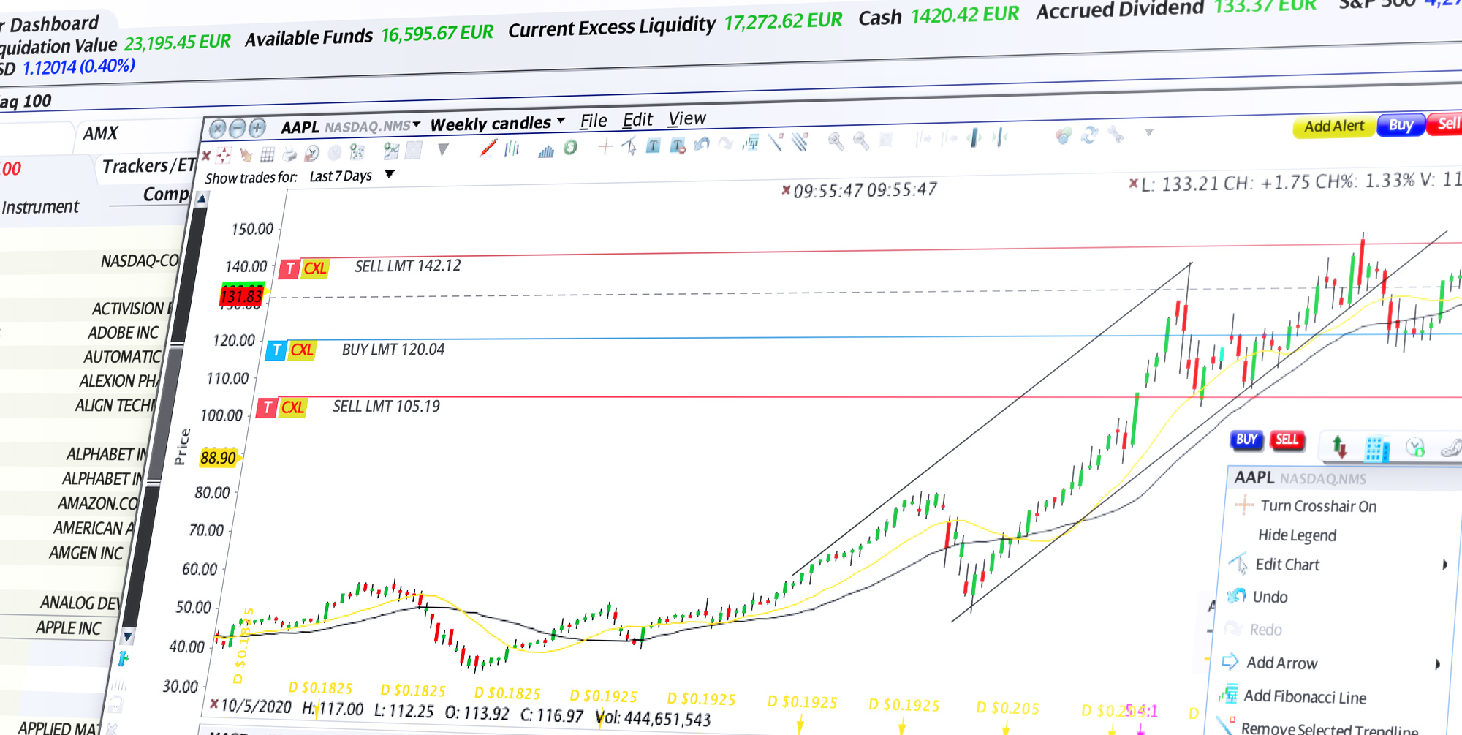Click the blue Buy button at top right
This screenshot has width=1462, height=735.
[1401, 125]
